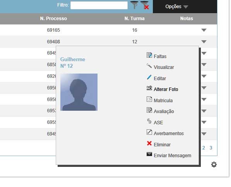Click the Averbamentos note icon
Screen dimensions: 231x187
(x=149, y=132)
